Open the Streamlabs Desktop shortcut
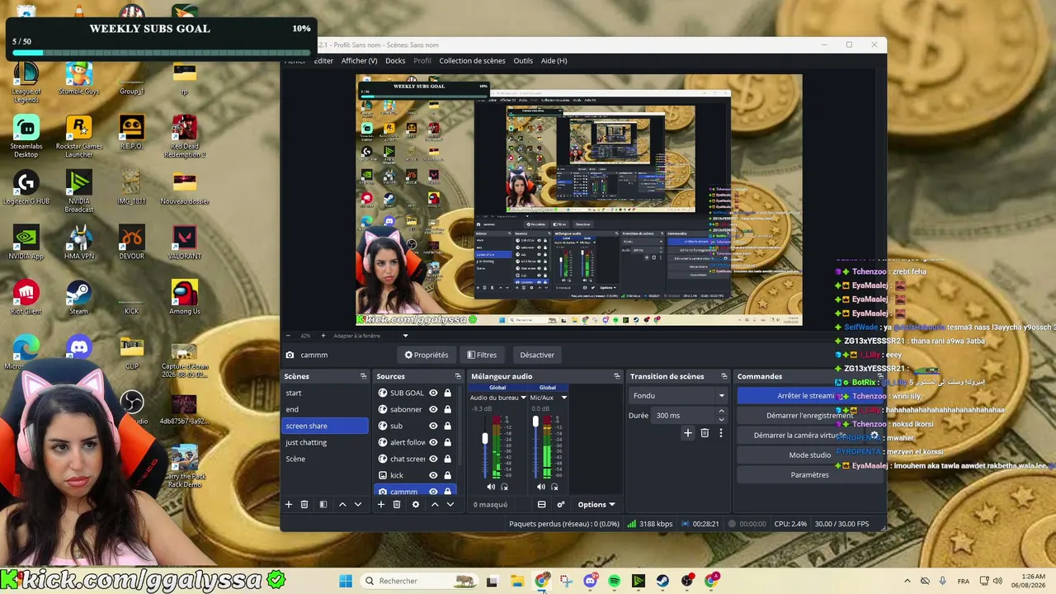The width and height of the screenshot is (1056, 594). pos(26,136)
